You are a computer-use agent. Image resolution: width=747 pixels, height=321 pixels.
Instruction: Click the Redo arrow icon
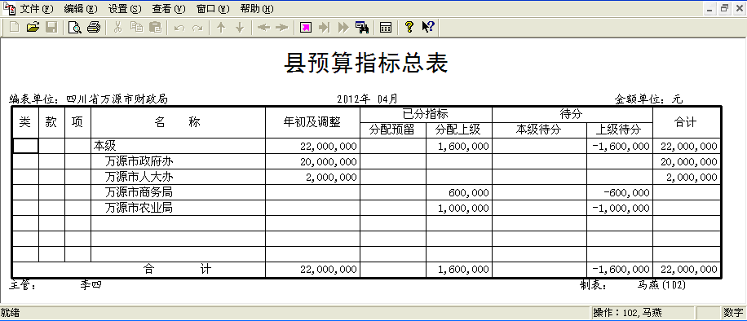coord(197,28)
